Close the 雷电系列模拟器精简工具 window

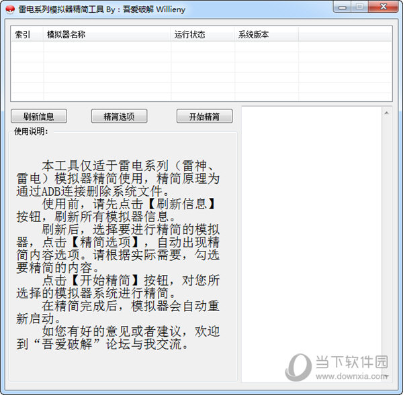pyautogui.click(x=384, y=7)
